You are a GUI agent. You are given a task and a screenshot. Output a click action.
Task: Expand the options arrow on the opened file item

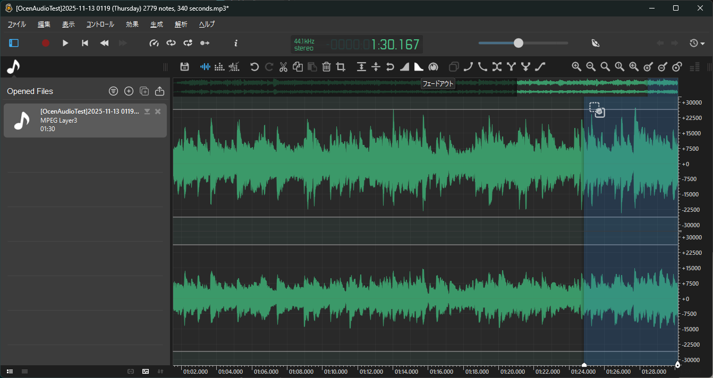tap(147, 111)
